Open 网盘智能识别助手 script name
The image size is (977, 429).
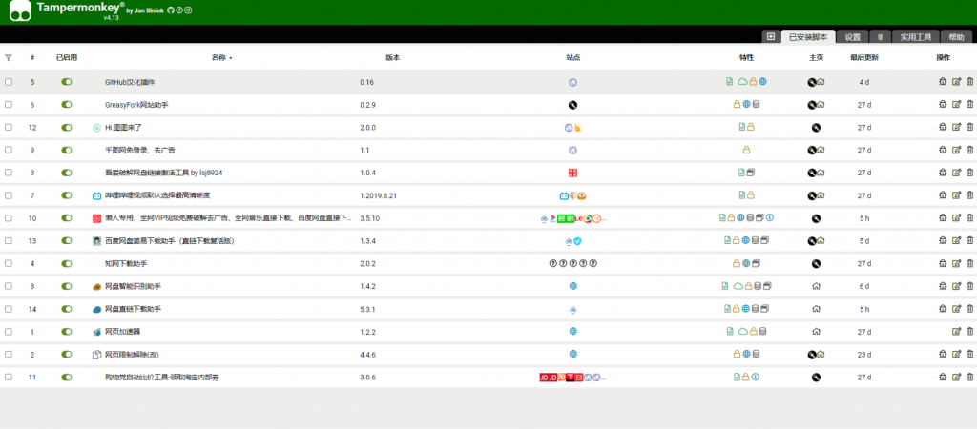click(134, 286)
